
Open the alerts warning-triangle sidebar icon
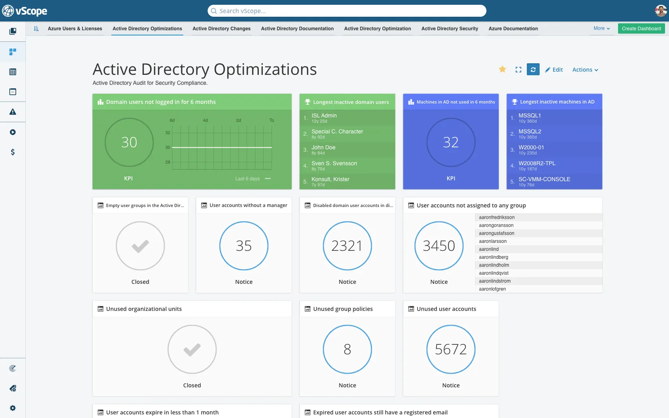coord(13,112)
